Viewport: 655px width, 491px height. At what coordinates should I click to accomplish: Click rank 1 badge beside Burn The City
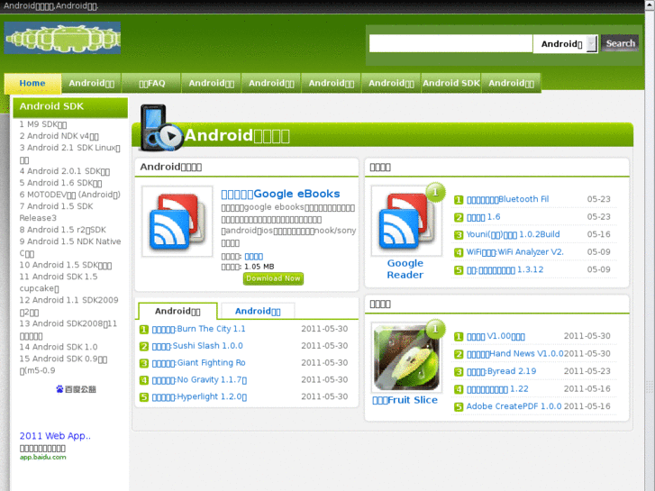coord(143,329)
